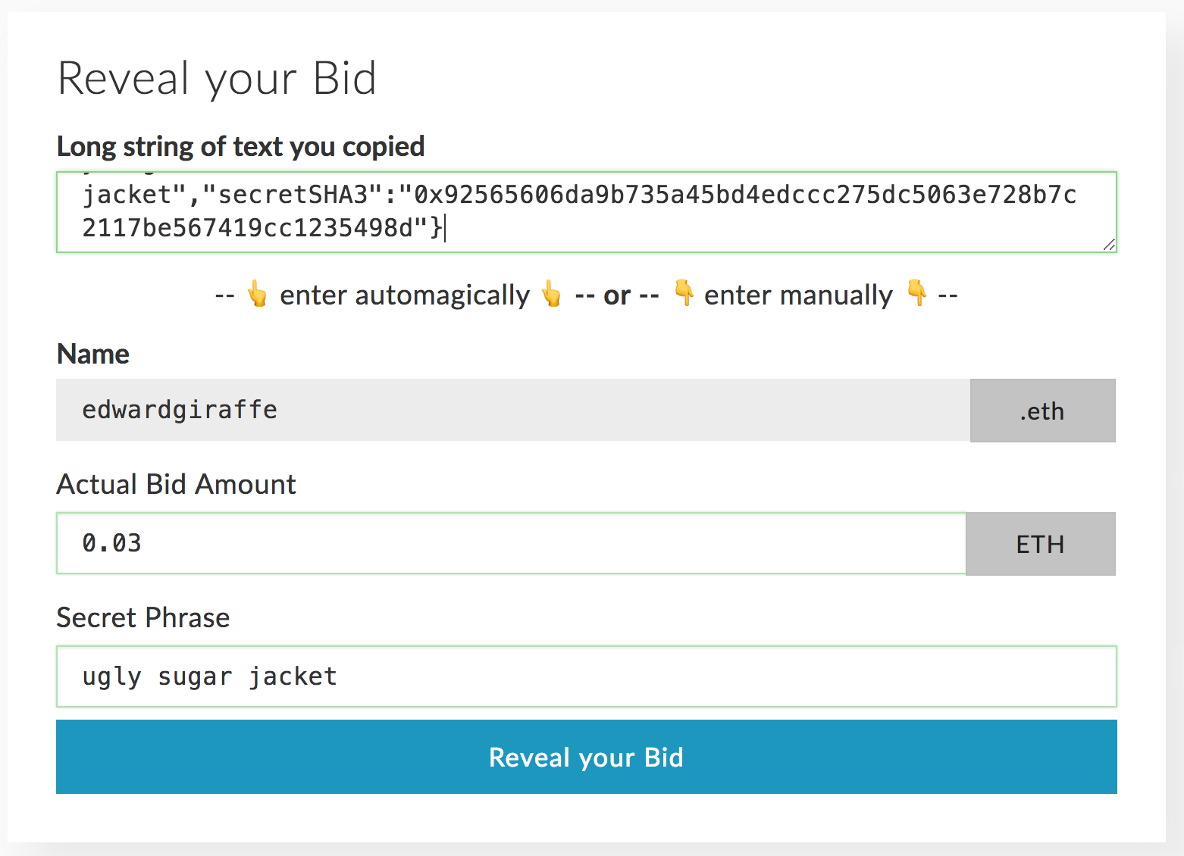
Task: Focus the Actual Bid Amount input
Action: pyautogui.click(x=511, y=543)
